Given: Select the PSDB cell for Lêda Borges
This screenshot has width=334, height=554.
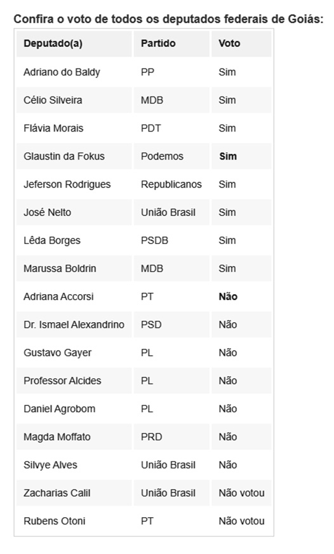Looking at the screenshot, I should point(171,240).
